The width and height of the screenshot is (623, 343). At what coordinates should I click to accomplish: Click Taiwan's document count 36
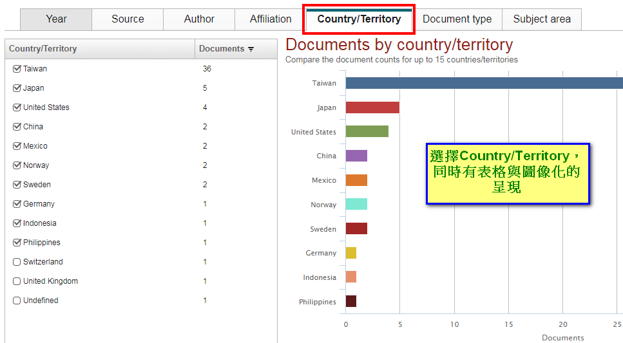(207, 69)
